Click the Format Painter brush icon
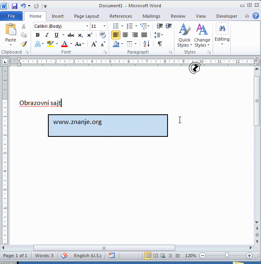Viewport: 261px width, 264px height. coord(24,44)
